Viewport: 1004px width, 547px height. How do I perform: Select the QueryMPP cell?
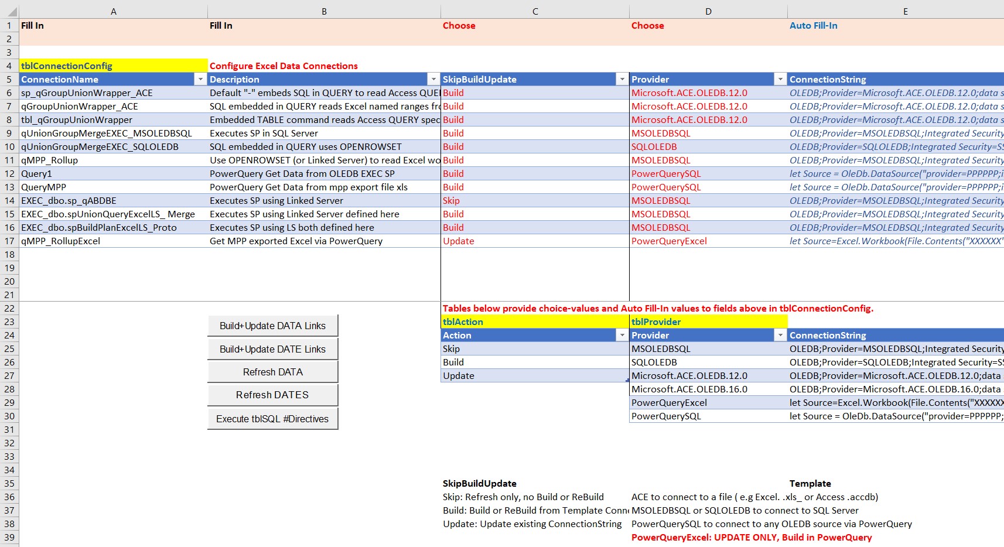pyautogui.click(x=114, y=187)
